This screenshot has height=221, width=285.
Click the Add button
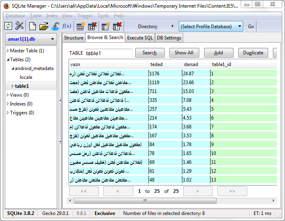click(x=219, y=53)
